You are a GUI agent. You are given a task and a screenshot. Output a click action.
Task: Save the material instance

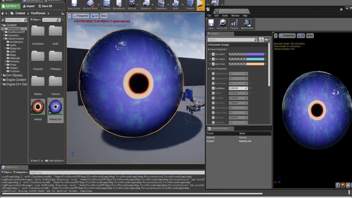click(211, 24)
